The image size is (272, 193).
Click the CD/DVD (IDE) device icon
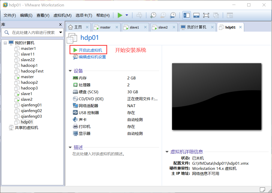click(75, 99)
